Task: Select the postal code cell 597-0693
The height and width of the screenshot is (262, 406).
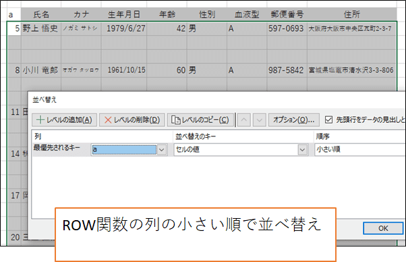Action: click(287, 28)
